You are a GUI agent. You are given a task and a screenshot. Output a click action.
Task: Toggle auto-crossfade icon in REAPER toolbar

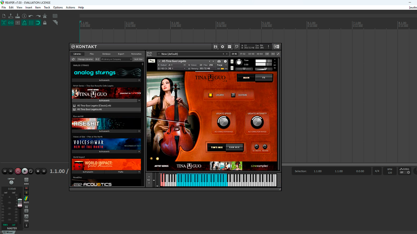click(4, 23)
